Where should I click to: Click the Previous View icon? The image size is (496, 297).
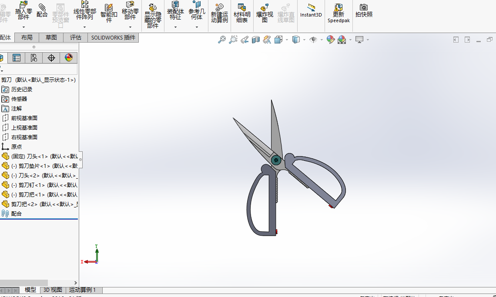point(244,40)
